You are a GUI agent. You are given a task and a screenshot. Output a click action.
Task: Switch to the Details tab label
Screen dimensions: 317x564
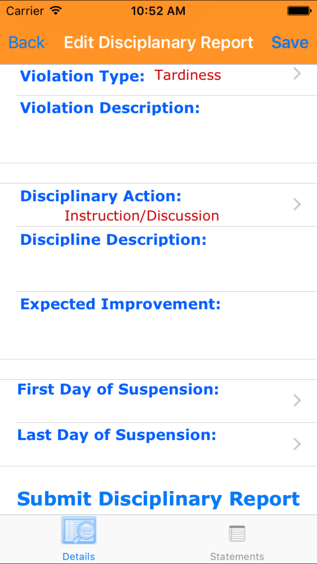79,556
